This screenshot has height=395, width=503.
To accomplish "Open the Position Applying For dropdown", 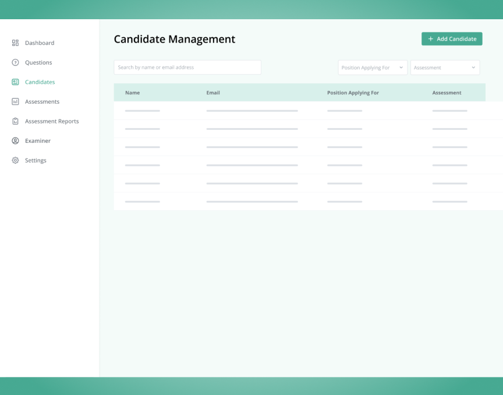I will 373,68.
